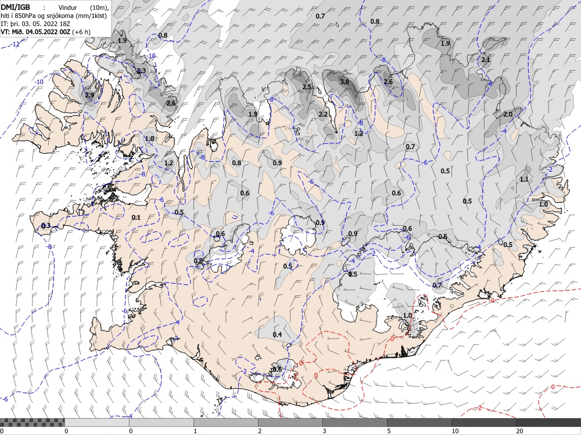Click the legend scale label '20'

pos(519,431)
